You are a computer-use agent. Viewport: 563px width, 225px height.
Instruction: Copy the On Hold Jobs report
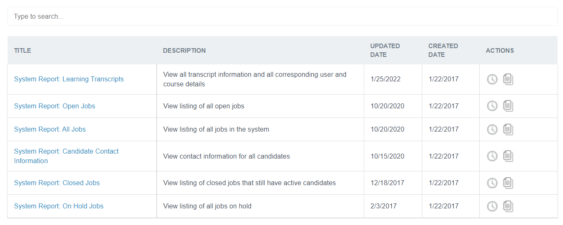pyautogui.click(x=508, y=206)
